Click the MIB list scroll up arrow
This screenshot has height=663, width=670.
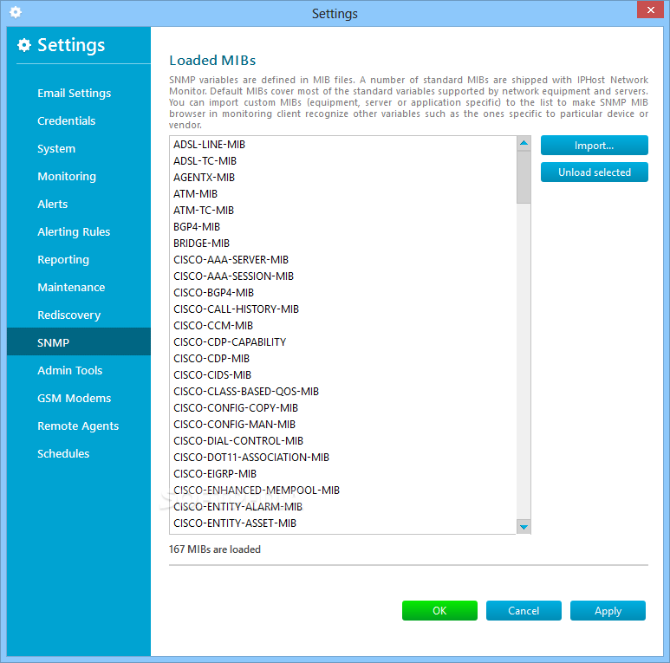[x=524, y=143]
